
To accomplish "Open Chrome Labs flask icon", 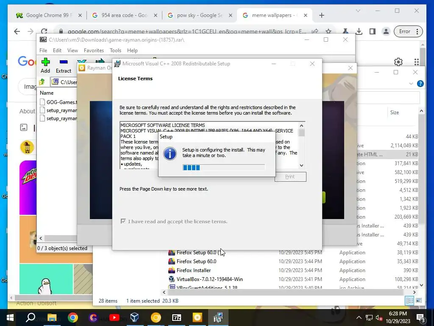I will tap(345, 31).
